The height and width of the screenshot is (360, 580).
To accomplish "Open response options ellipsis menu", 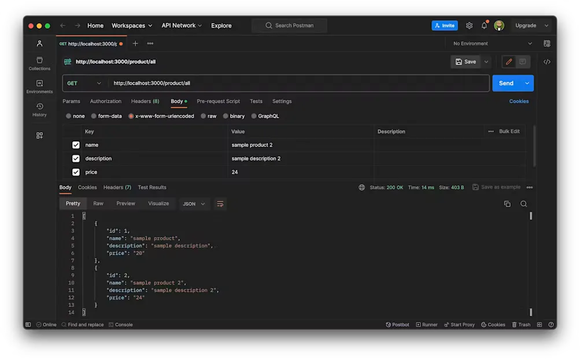I will 530,187.
